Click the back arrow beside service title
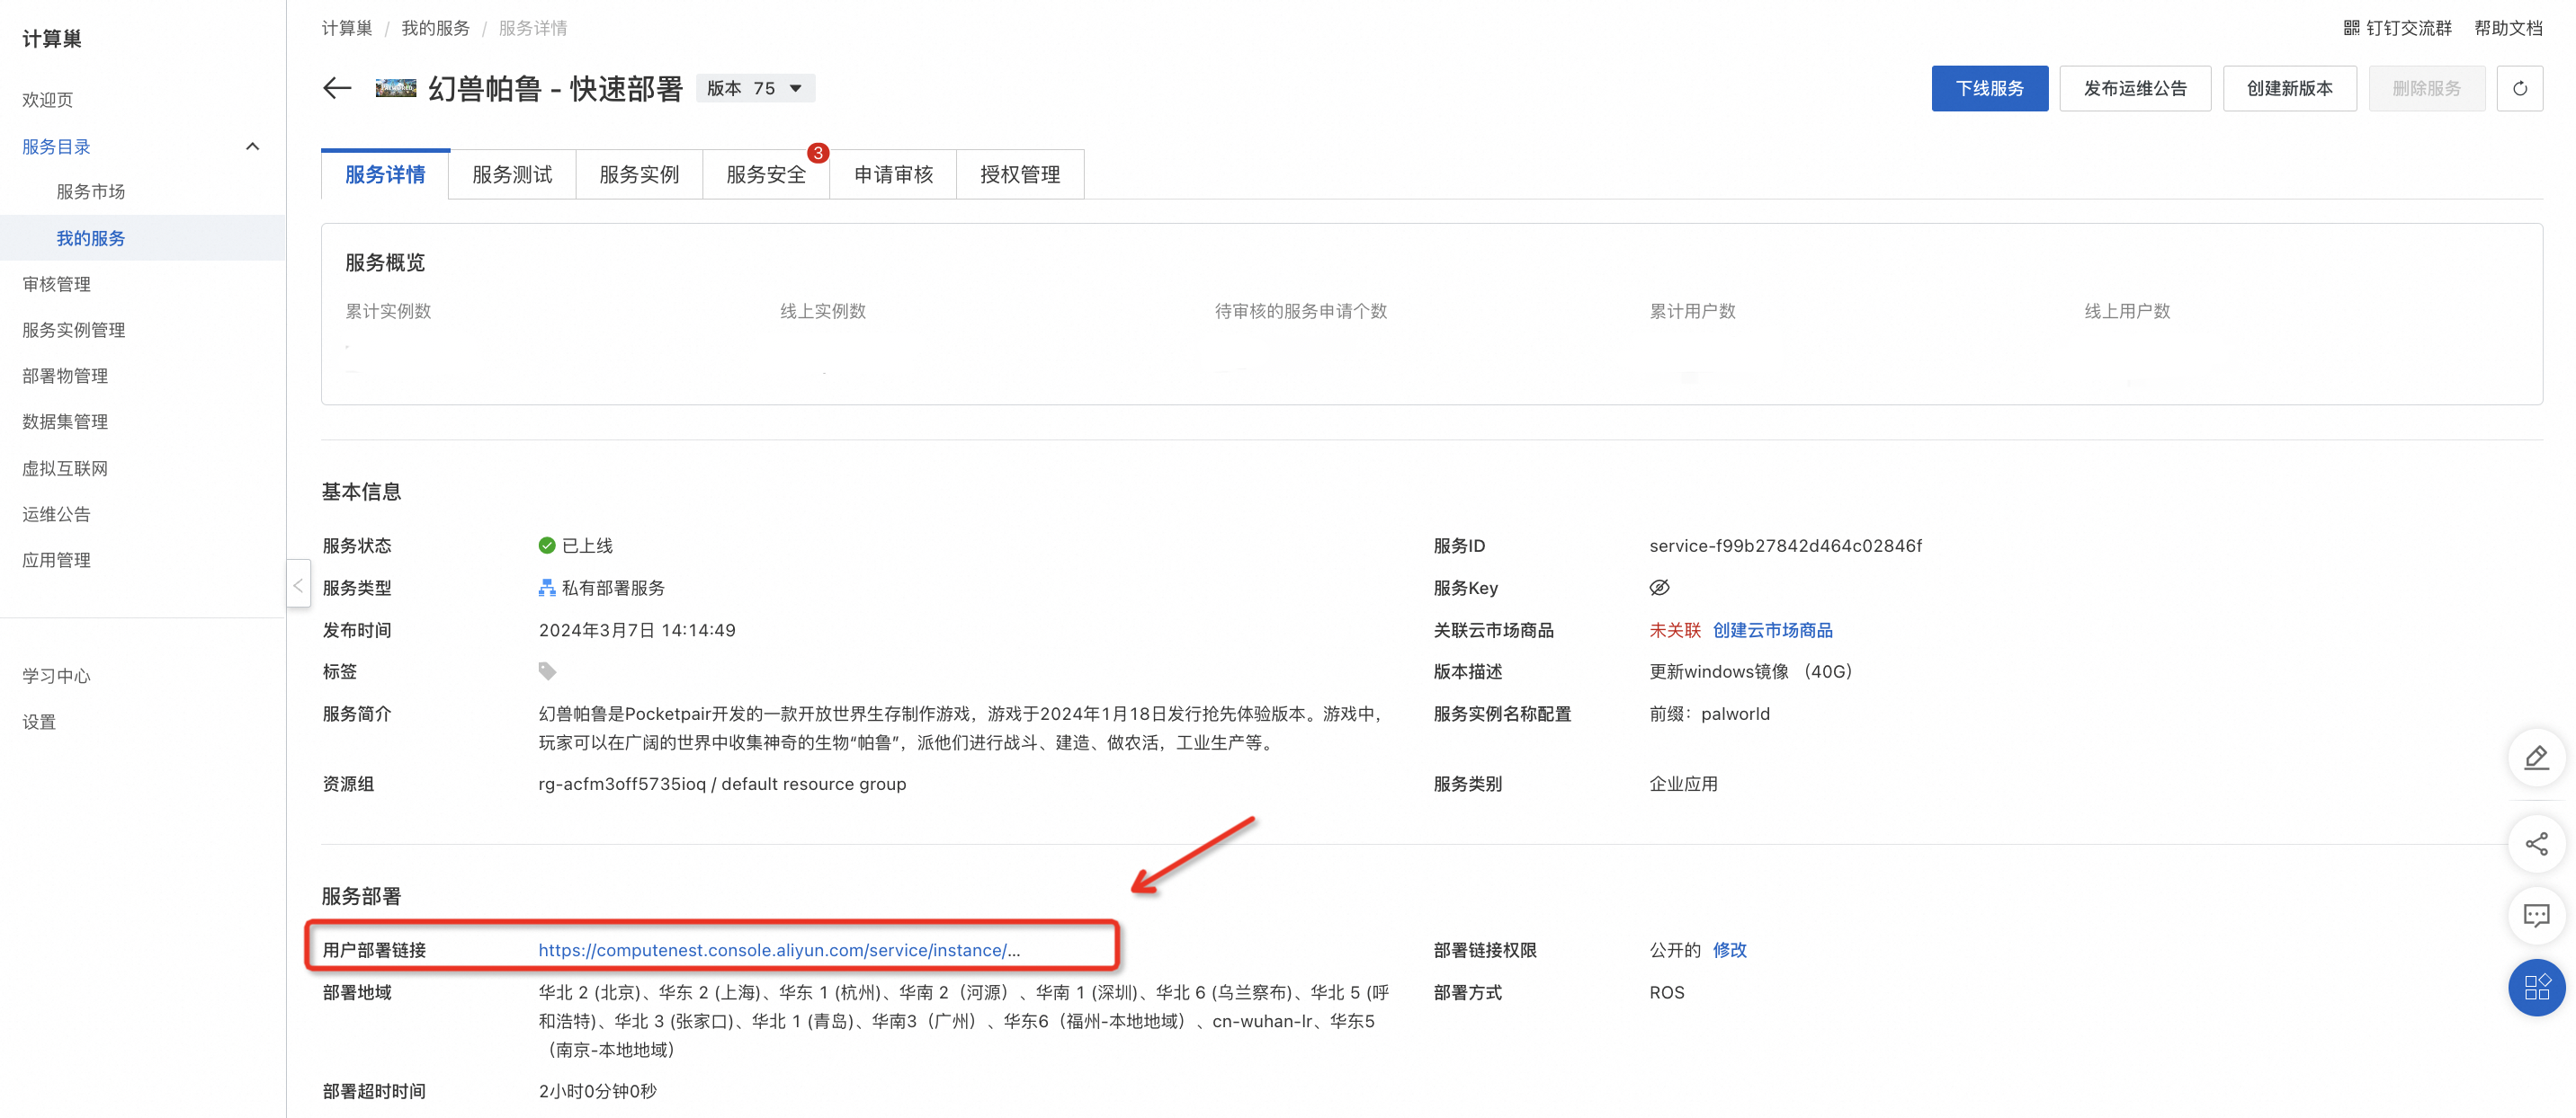The width and height of the screenshot is (2576, 1118). (x=337, y=88)
